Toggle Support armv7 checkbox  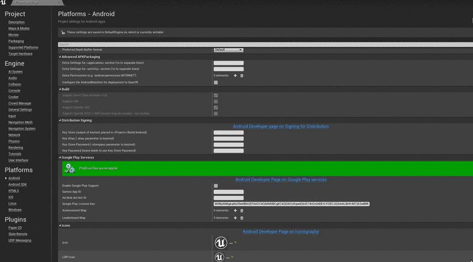(216, 95)
